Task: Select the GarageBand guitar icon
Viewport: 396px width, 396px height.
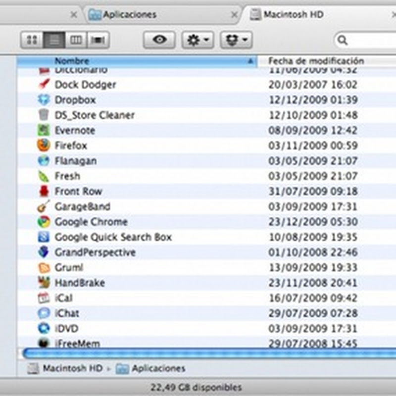Action: tap(44, 206)
